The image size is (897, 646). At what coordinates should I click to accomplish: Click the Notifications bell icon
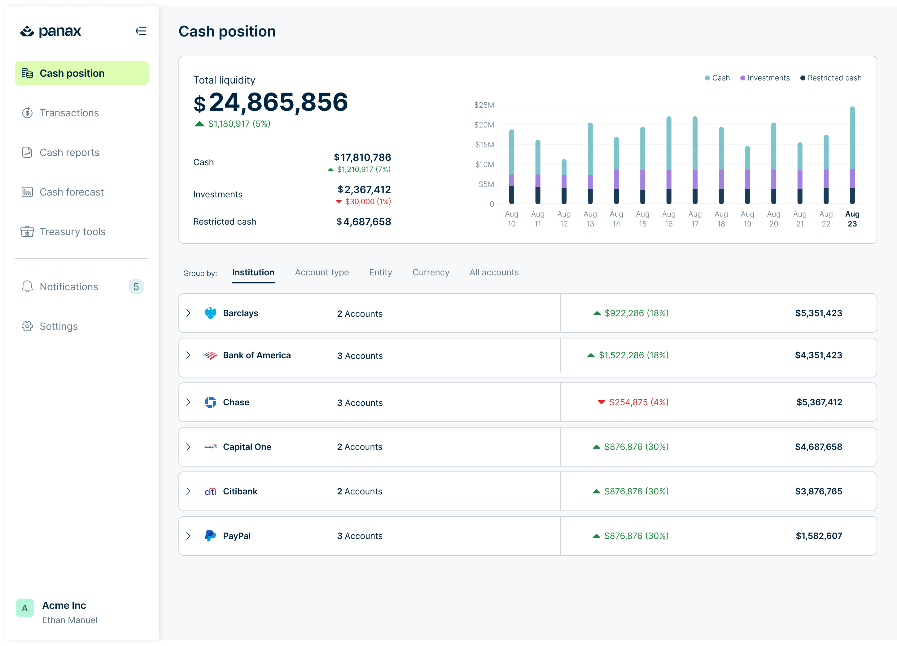click(x=27, y=286)
